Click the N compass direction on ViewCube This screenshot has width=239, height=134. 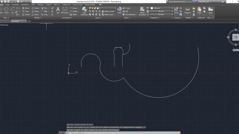pos(236,30)
